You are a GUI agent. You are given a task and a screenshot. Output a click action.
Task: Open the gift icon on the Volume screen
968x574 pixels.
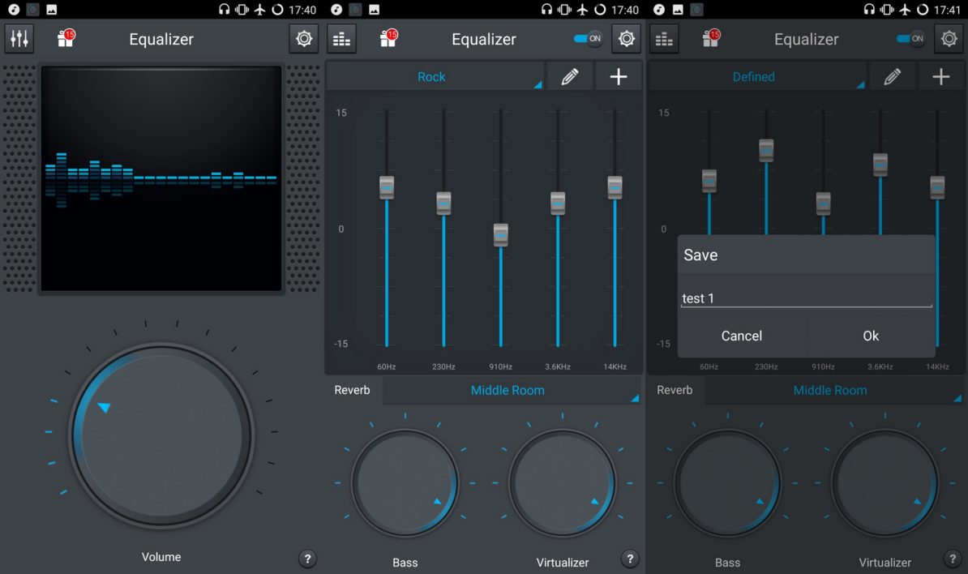point(65,39)
